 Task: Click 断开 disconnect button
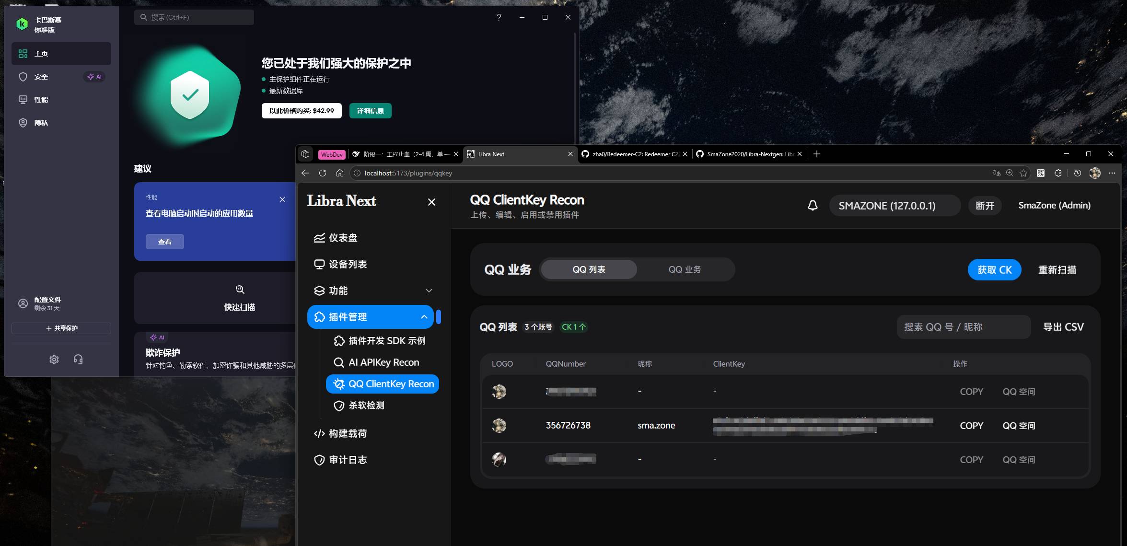click(985, 206)
